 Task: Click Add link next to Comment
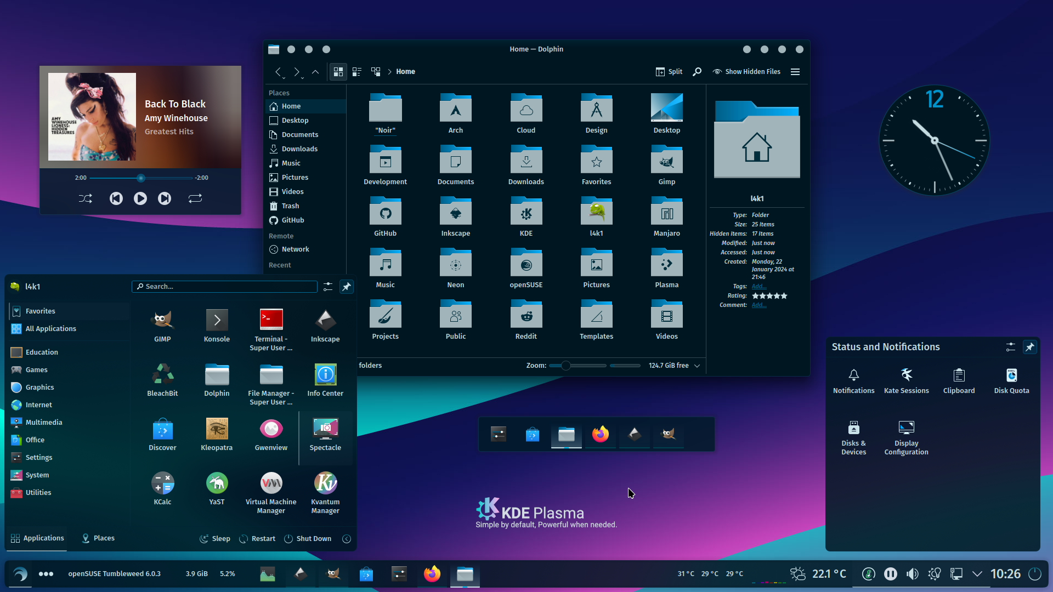click(x=759, y=305)
